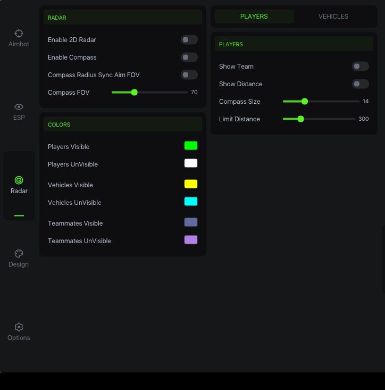
Task: Change the Vehicles UnVisible cyan swatch
Action: (x=191, y=202)
